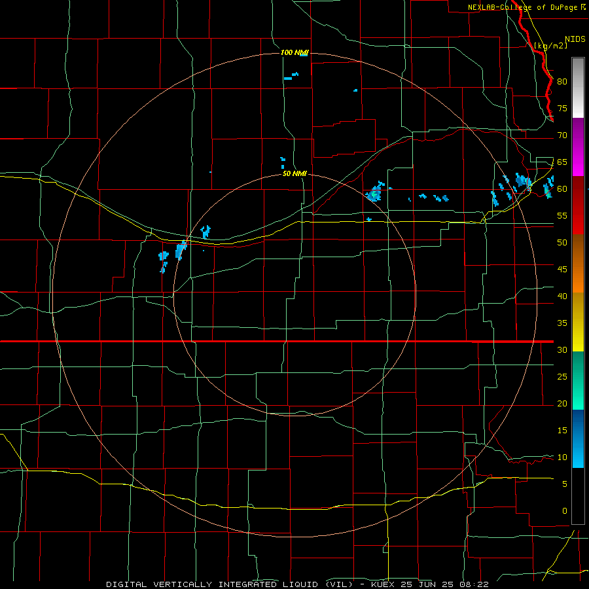
Task: Click the 65 value on color scale
Action: [562, 162]
